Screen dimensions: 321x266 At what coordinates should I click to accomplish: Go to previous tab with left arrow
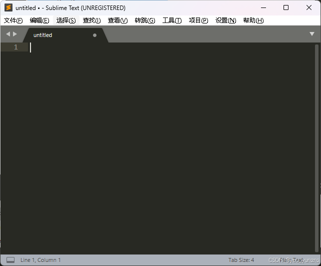(x=8, y=34)
